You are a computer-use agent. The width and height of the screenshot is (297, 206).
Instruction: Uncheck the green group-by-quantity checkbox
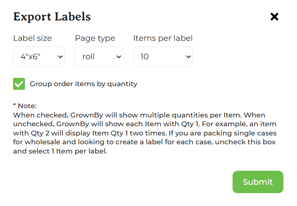tap(19, 84)
